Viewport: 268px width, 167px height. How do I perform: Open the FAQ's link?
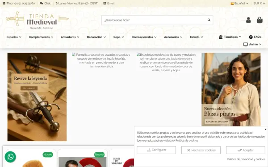(x=255, y=37)
